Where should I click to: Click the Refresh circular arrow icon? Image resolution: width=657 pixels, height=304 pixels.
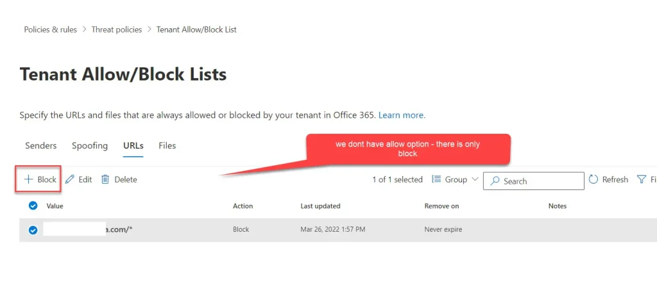pos(593,180)
